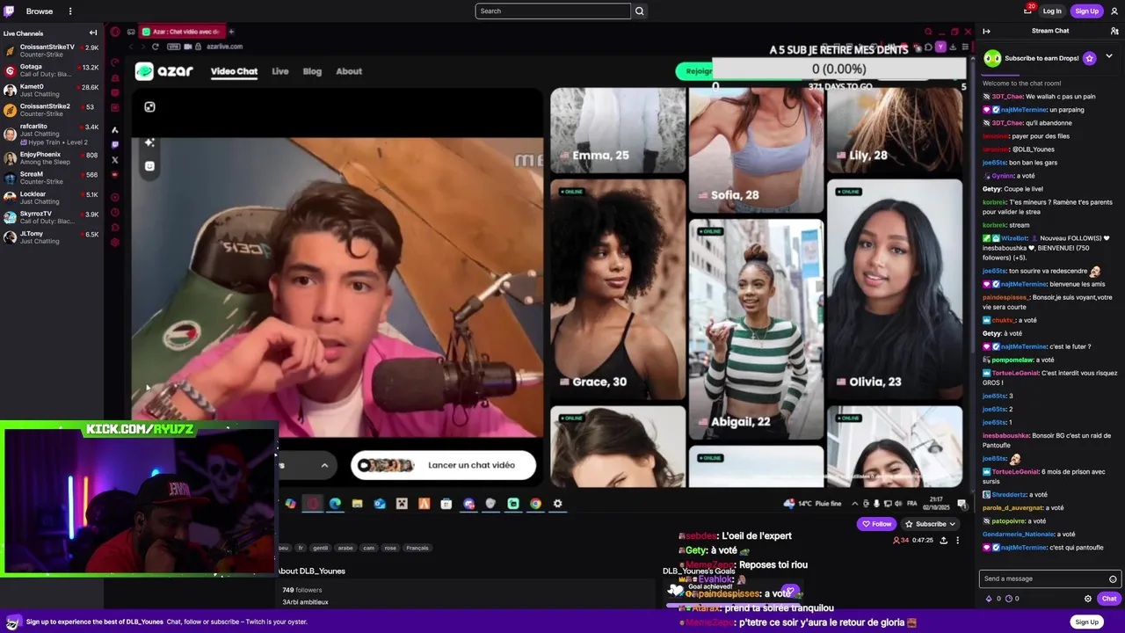Click the About DLB_Younes heading

coord(312,571)
